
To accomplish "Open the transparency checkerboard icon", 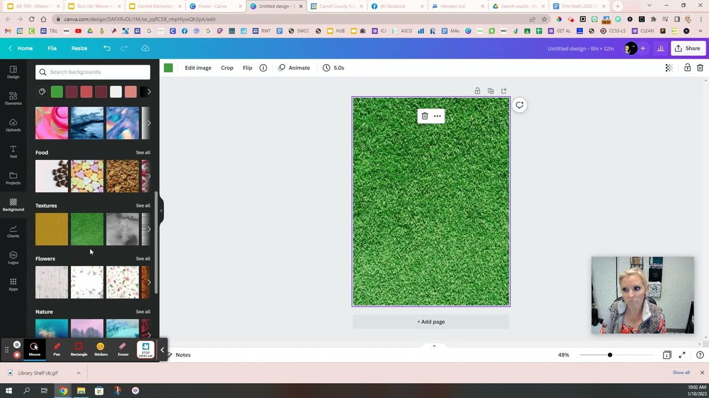I will [669, 68].
